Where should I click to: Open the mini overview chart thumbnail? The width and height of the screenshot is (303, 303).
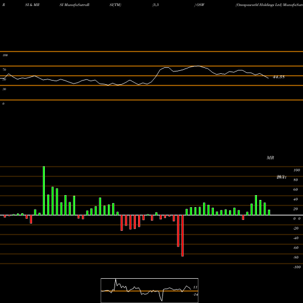[150, 290]
